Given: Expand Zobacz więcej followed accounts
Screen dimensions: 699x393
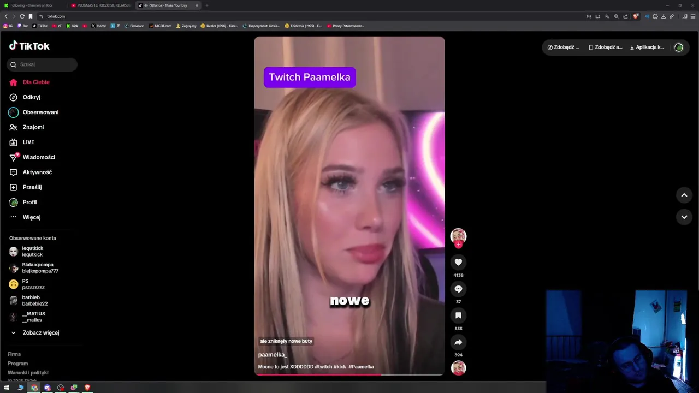Looking at the screenshot, I should pyautogui.click(x=35, y=333).
